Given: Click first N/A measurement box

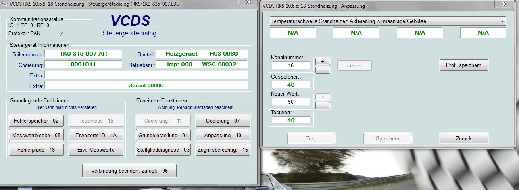Looking at the screenshot, I should tap(293, 33).
